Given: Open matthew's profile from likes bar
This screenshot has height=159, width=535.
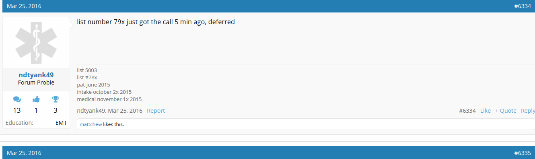Looking at the screenshot, I should tap(91, 124).
